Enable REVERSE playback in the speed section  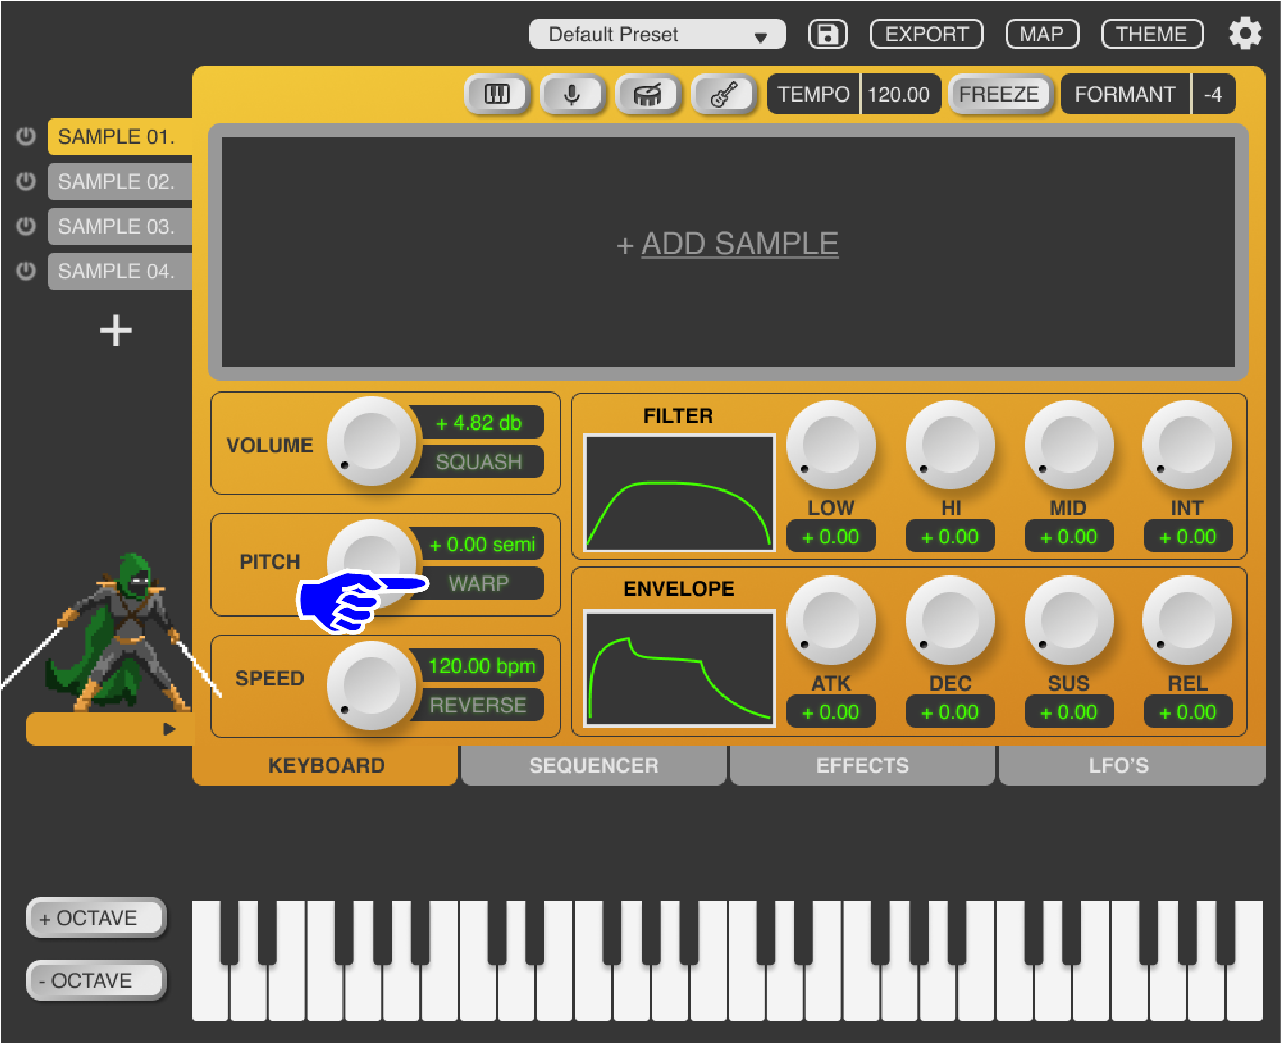pos(478,705)
